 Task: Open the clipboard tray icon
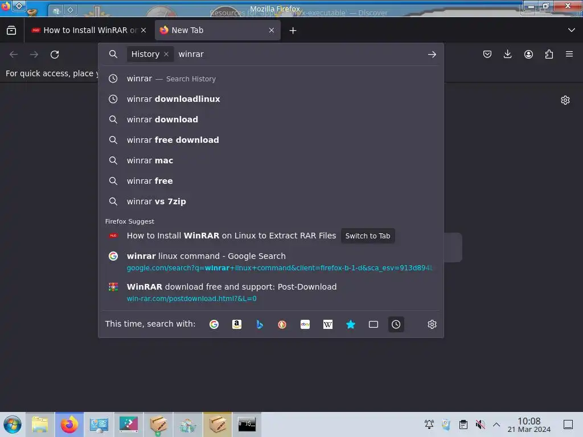[x=463, y=424]
